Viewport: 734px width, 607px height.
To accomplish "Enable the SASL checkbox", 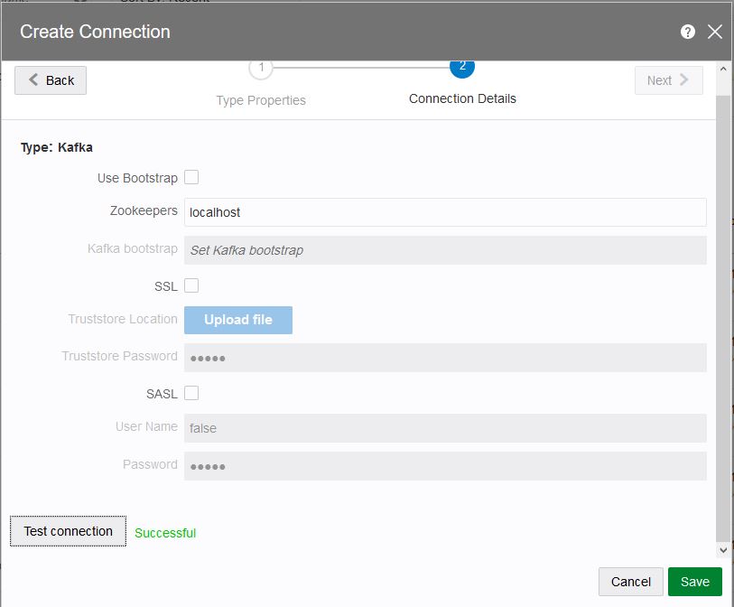I will pyautogui.click(x=191, y=393).
